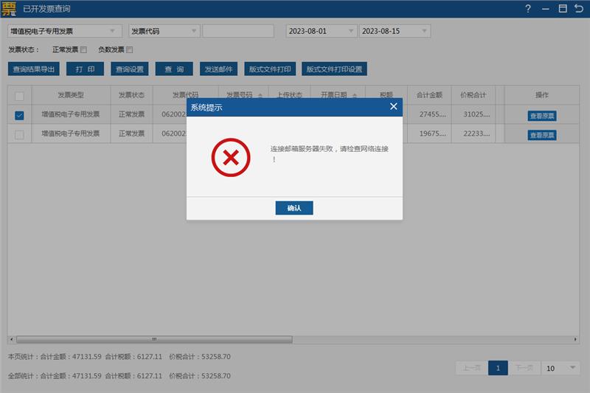The height and width of the screenshot is (393, 590).
Task: Click the 查询结果导出 button
Action: (x=33, y=69)
